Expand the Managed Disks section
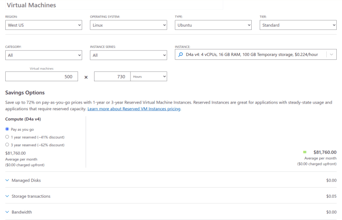 (171, 180)
